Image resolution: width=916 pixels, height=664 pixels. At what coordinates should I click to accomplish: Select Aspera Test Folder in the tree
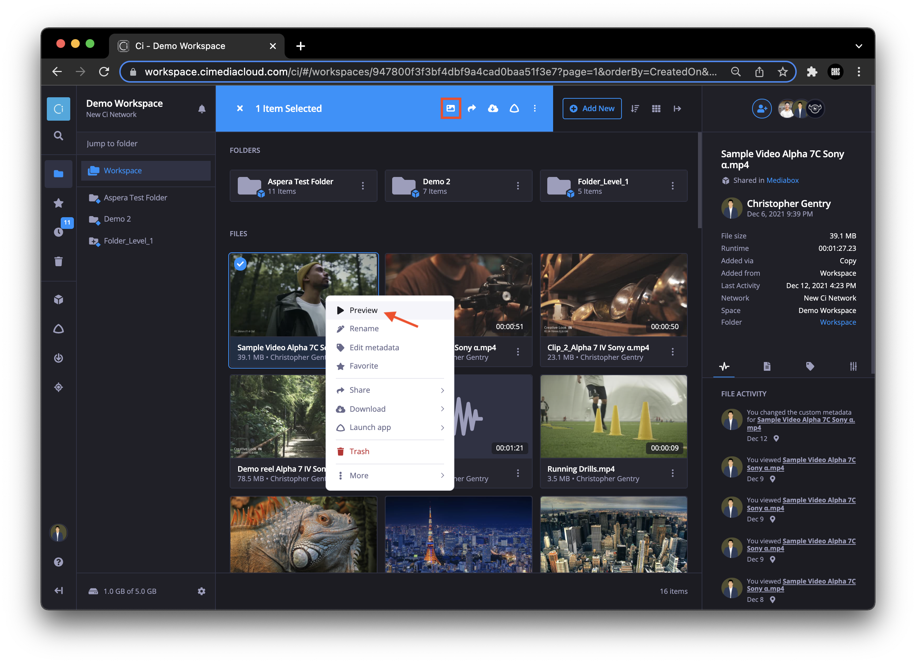pyautogui.click(x=135, y=197)
